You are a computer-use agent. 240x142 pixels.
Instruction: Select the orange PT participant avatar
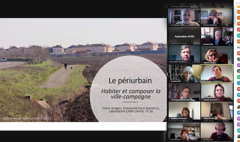point(238,24)
